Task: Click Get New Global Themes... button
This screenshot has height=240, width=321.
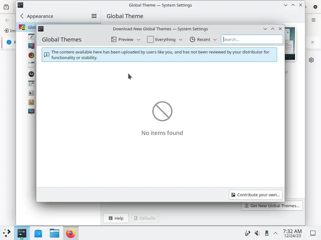Action: click(x=272, y=206)
